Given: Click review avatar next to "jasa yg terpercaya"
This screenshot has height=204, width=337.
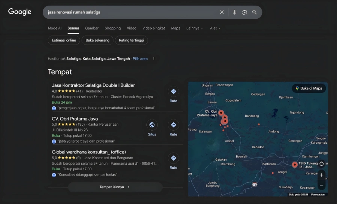Looking at the screenshot, I should coord(54,141).
